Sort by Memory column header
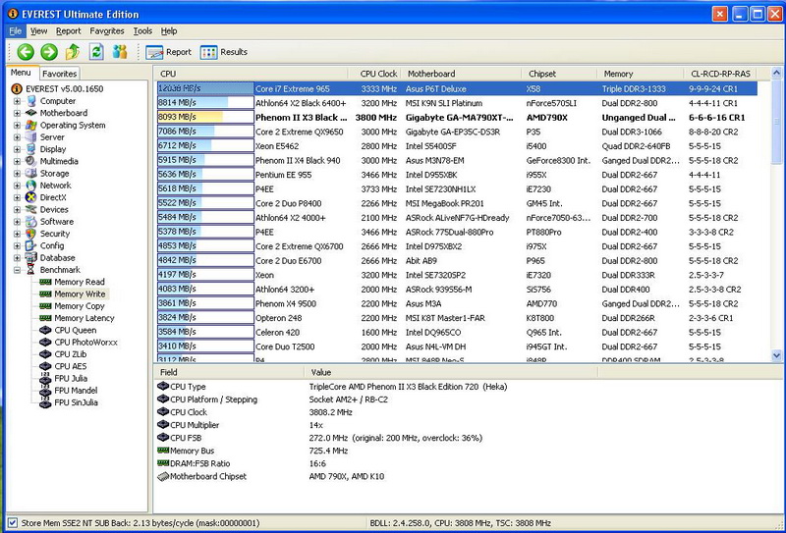Screen dimensions: 786x533 click(641, 74)
